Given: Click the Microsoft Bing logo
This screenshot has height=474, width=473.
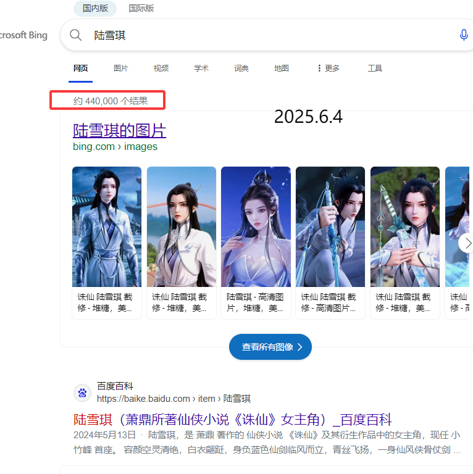Looking at the screenshot, I should pyautogui.click(x=23, y=35).
